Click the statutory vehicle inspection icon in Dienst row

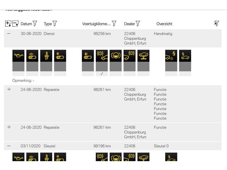click(185, 56)
